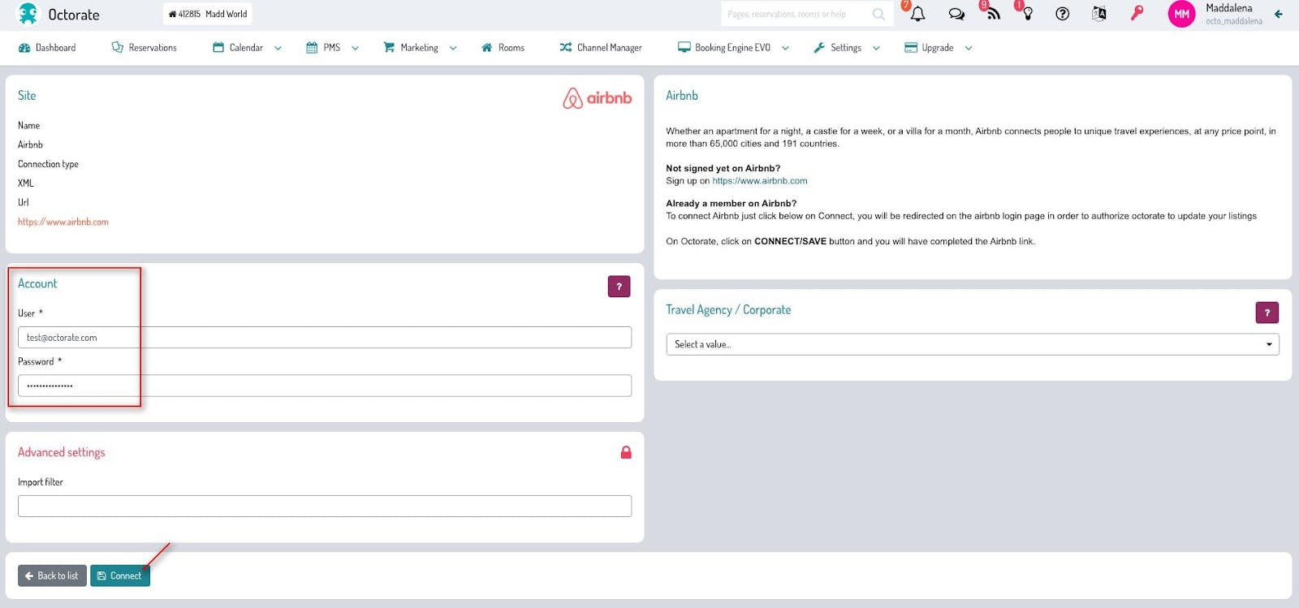Click the search magnifier icon
Screen dimensions: 1299x608
878,14
